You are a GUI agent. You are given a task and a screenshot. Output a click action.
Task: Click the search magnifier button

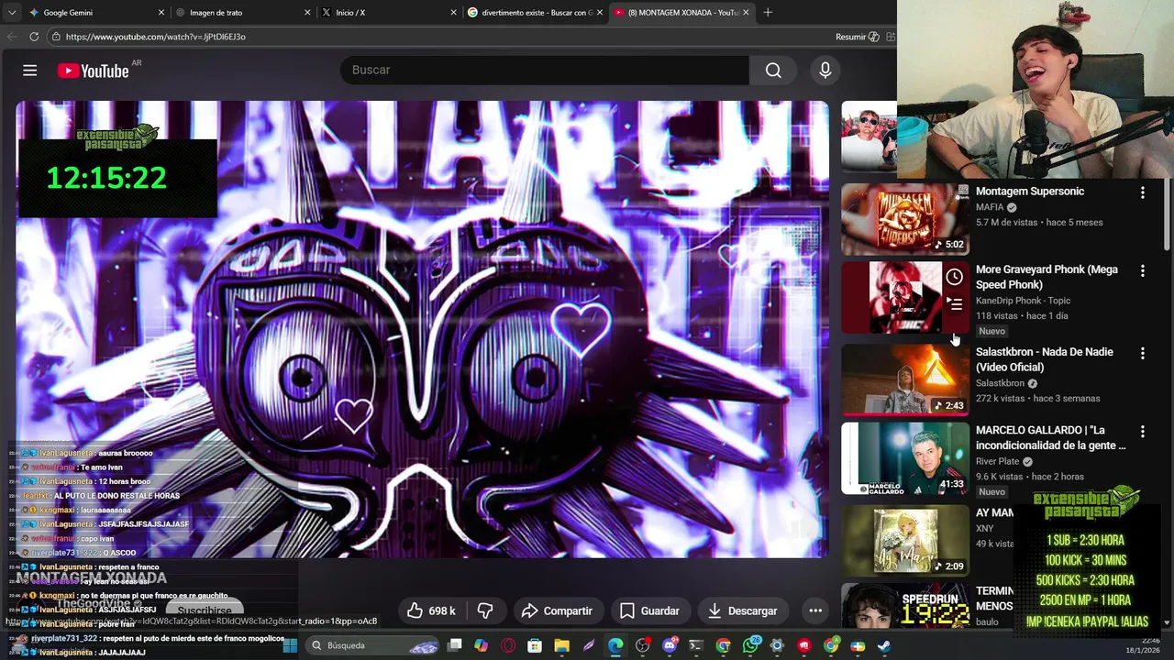tap(773, 71)
